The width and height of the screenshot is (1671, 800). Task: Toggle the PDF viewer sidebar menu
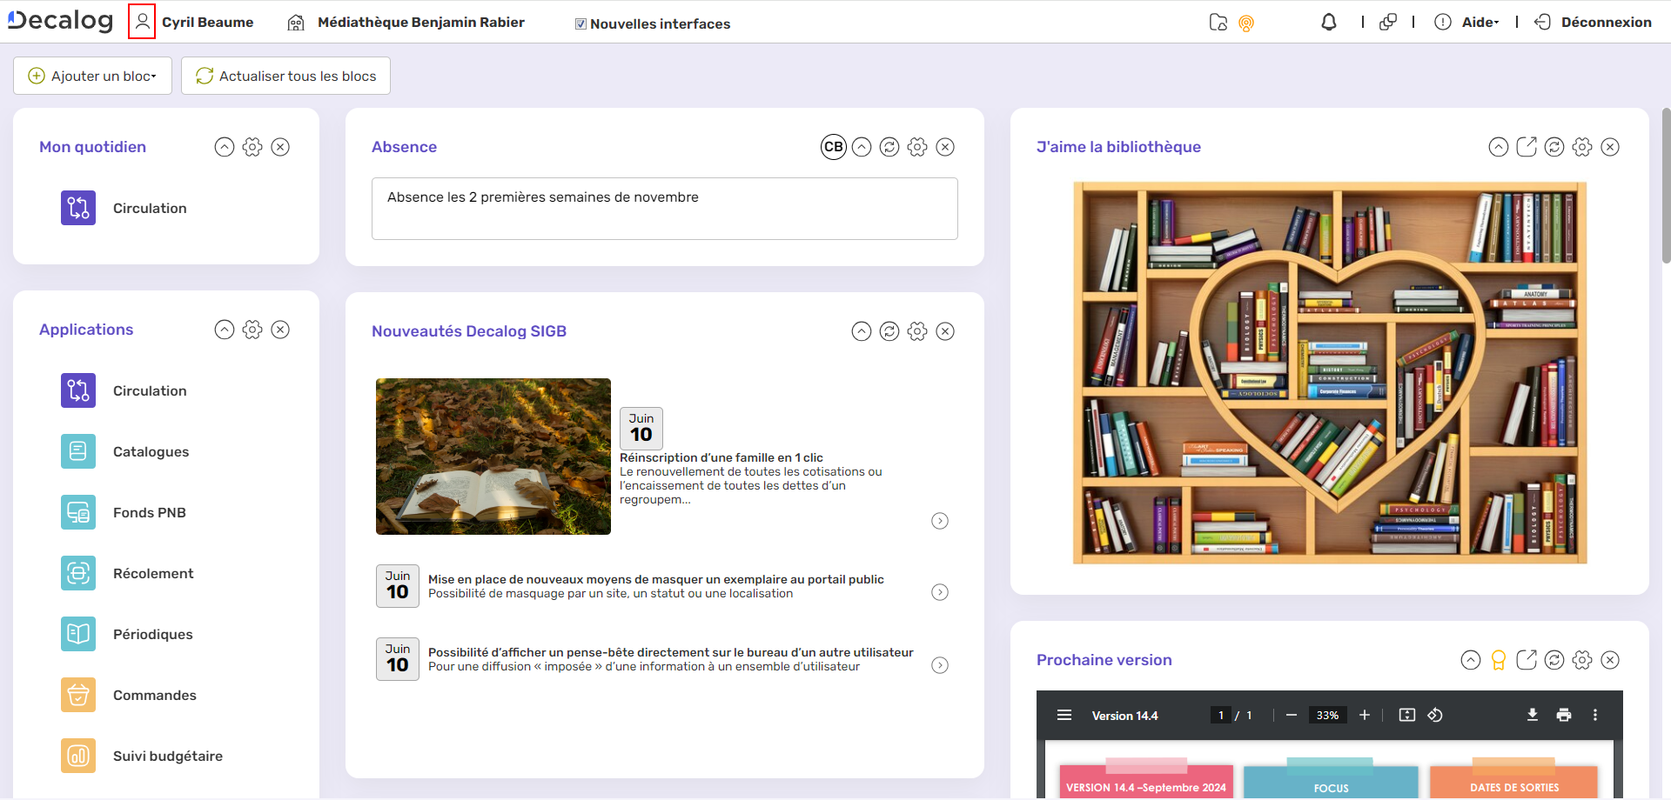[x=1064, y=715]
